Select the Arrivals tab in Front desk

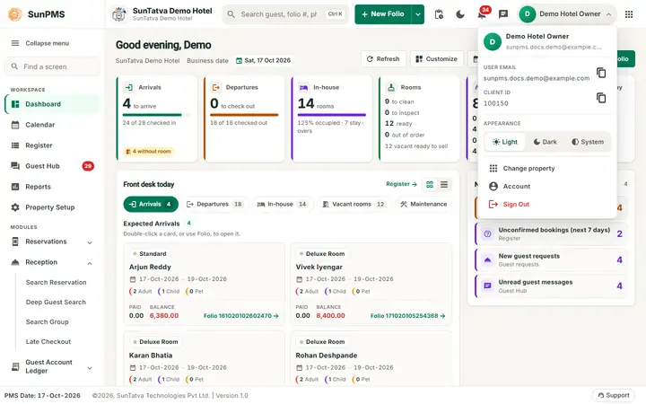click(x=151, y=204)
